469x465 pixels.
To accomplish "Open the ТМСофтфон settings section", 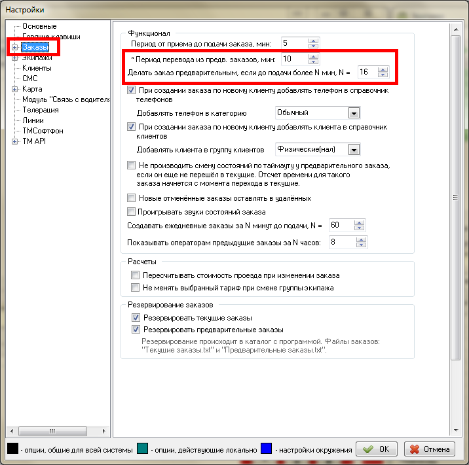I will (x=43, y=131).
